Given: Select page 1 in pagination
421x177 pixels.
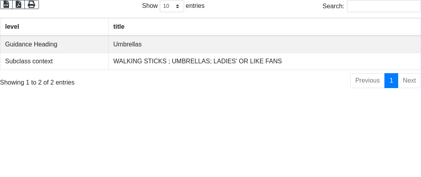Looking at the screenshot, I should tap(391, 81).
